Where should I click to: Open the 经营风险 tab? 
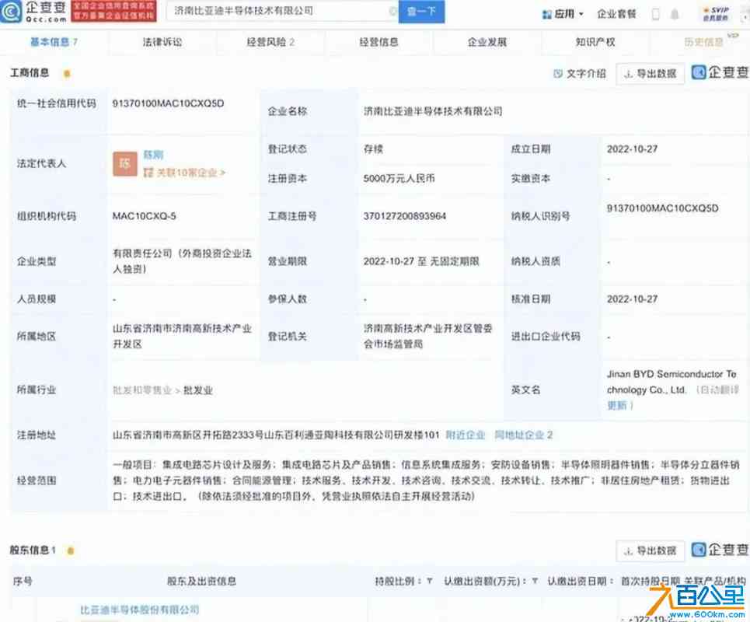click(x=270, y=42)
